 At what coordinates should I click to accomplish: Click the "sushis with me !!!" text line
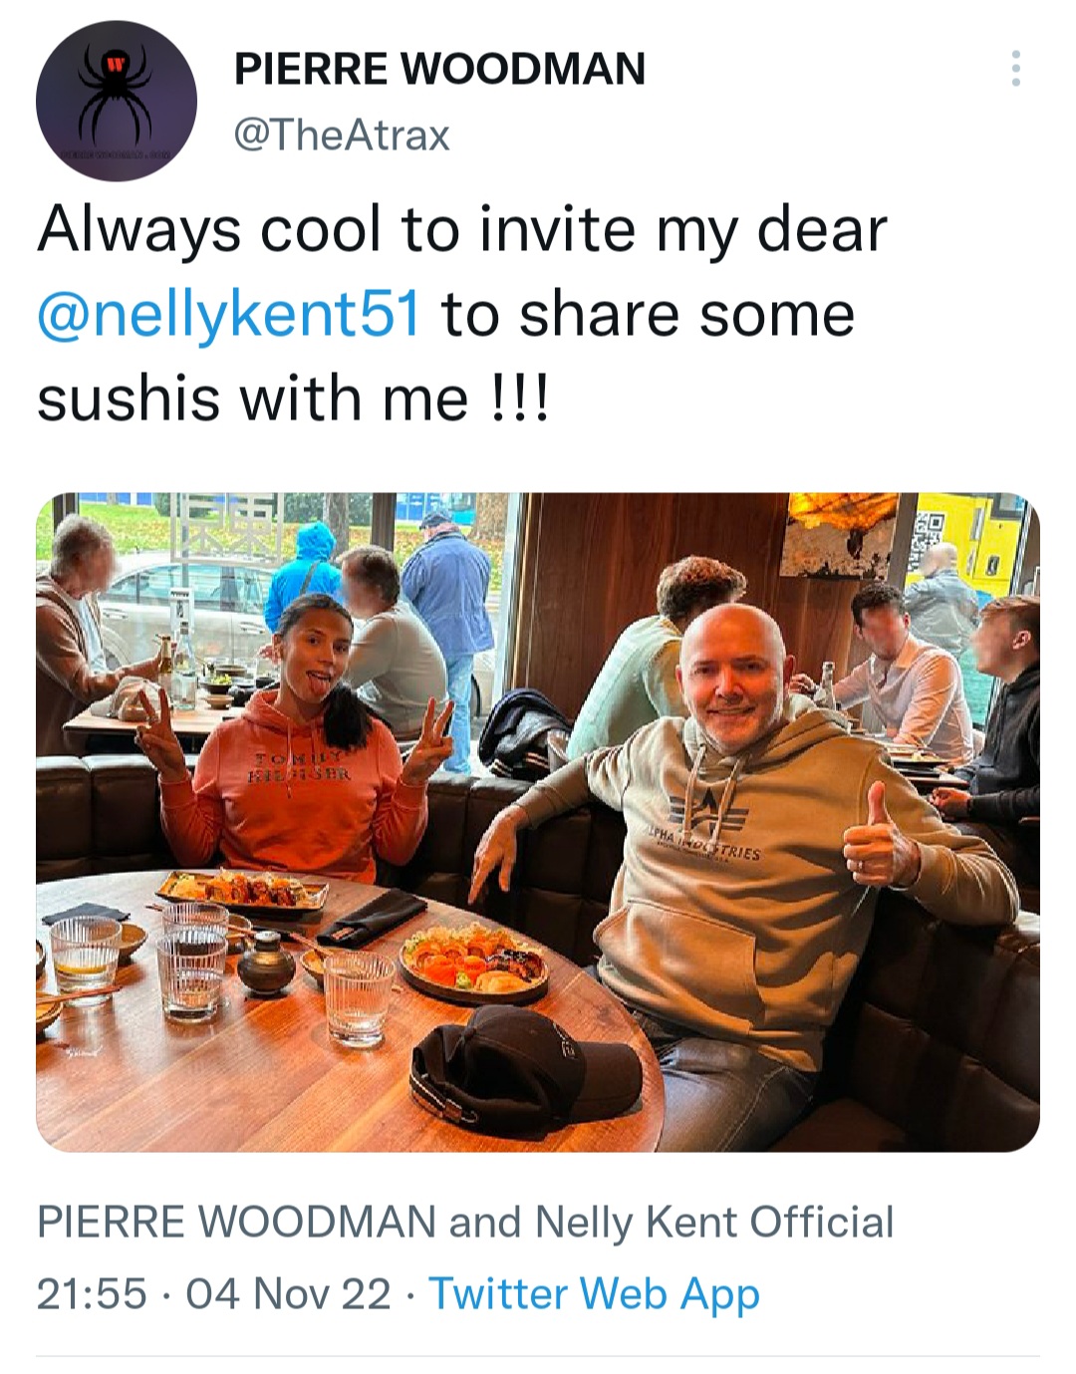[x=292, y=399]
